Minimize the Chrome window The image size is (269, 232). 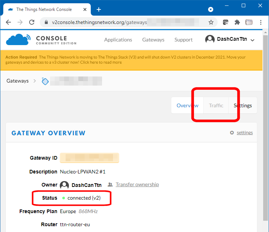tap(227, 6)
